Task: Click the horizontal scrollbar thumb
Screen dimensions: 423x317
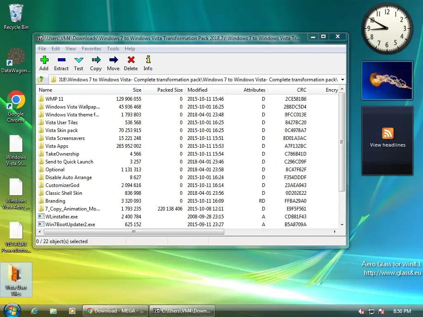Action: click(x=134, y=232)
